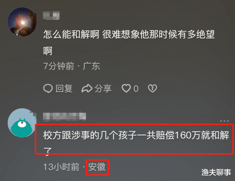This screenshot has height=181, width=235.
Task: Click the 安徽 location tag
Action: pos(97,167)
